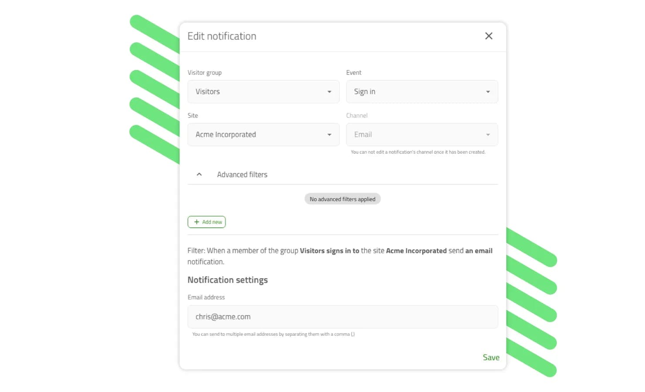Click the Edit notification dialog title
This screenshot has height=392, width=645.
[x=222, y=36]
